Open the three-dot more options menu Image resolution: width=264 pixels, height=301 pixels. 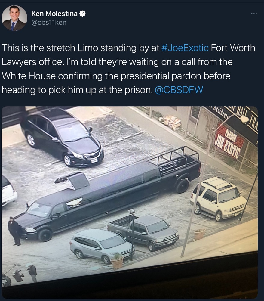[x=254, y=14]
